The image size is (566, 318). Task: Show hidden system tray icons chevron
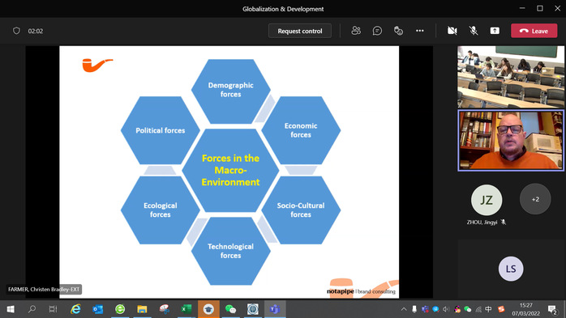404,309
